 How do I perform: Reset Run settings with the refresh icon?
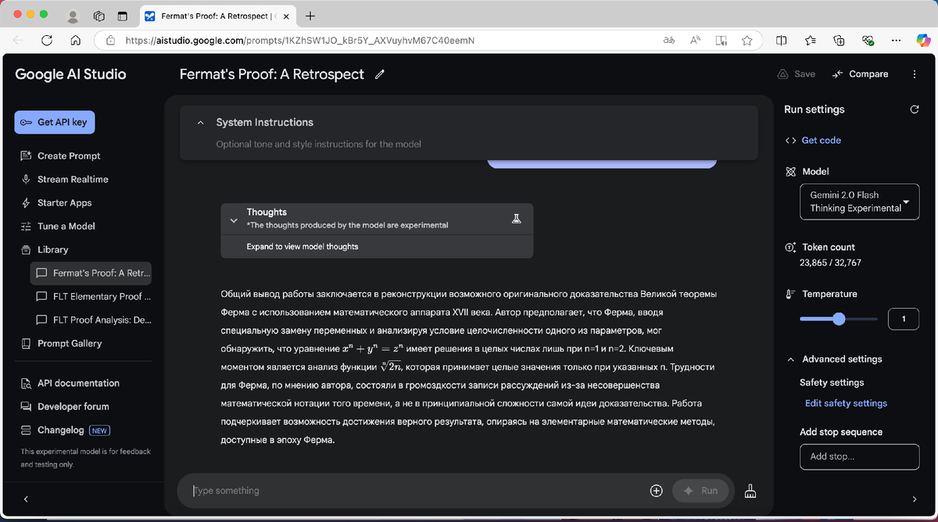pyautogui.click(x=915, y=109)
